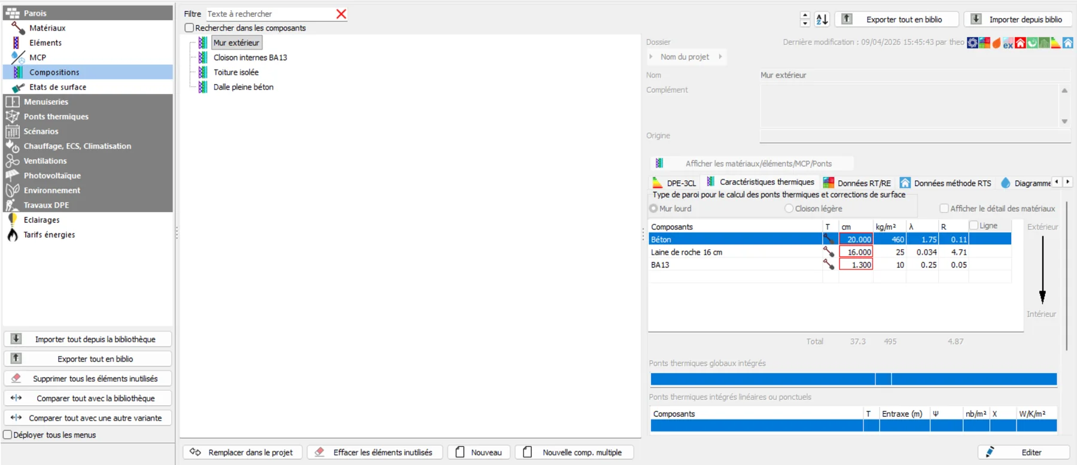Click the dark blue swirl icon in the Dossier row
This screenshot has height=465, width=1077.
click(973, 42)
